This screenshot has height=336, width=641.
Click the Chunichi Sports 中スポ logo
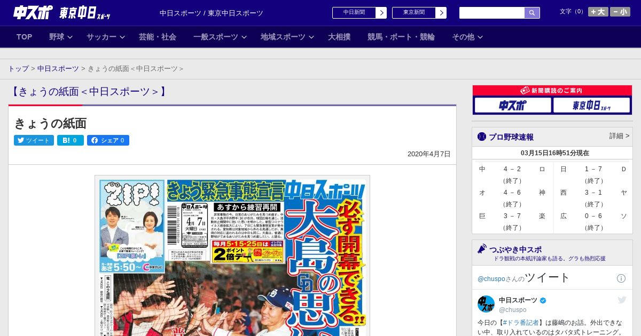[33, 12]
